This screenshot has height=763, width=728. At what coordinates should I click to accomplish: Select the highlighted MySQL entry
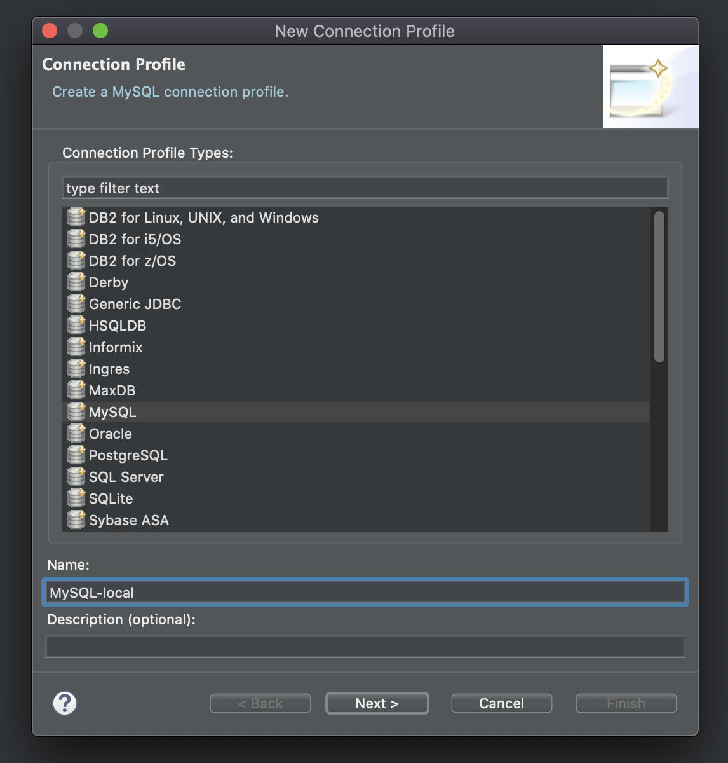pos(356,412)
